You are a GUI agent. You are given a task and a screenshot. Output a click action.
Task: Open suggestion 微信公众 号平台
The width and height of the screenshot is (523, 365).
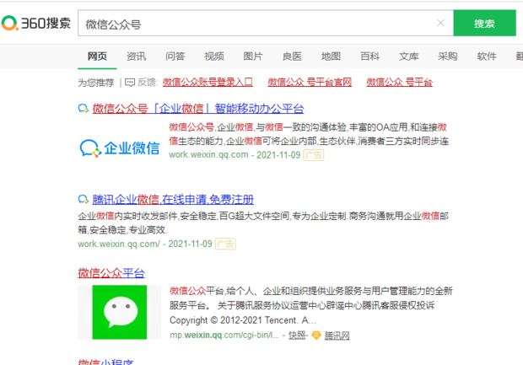coord(399,83)
